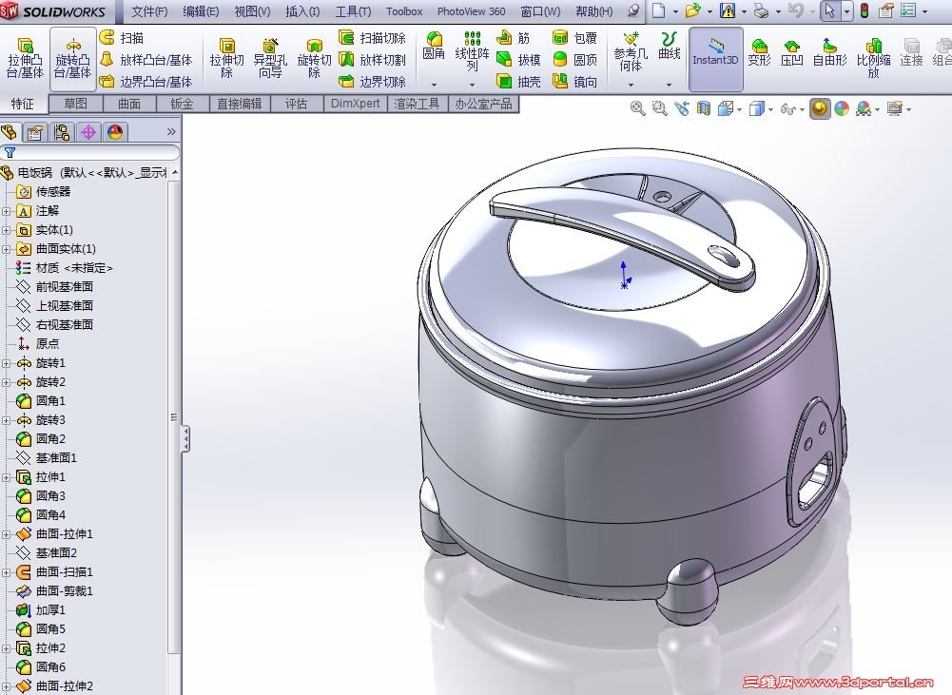Open the display style dropdown arrow
952x695 pixels.
point(770,110)
